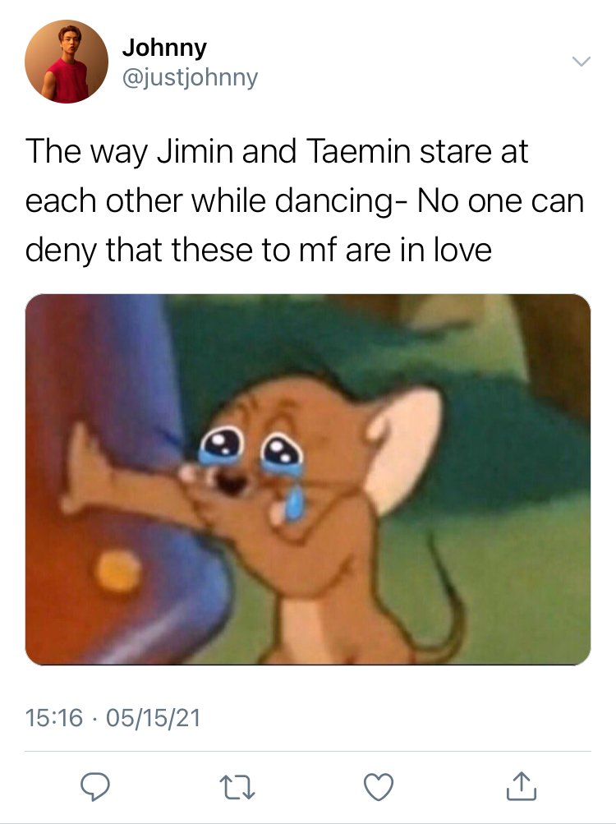Click the word Taemin in the tweet
Screen dimensions: 616x824
357,151
